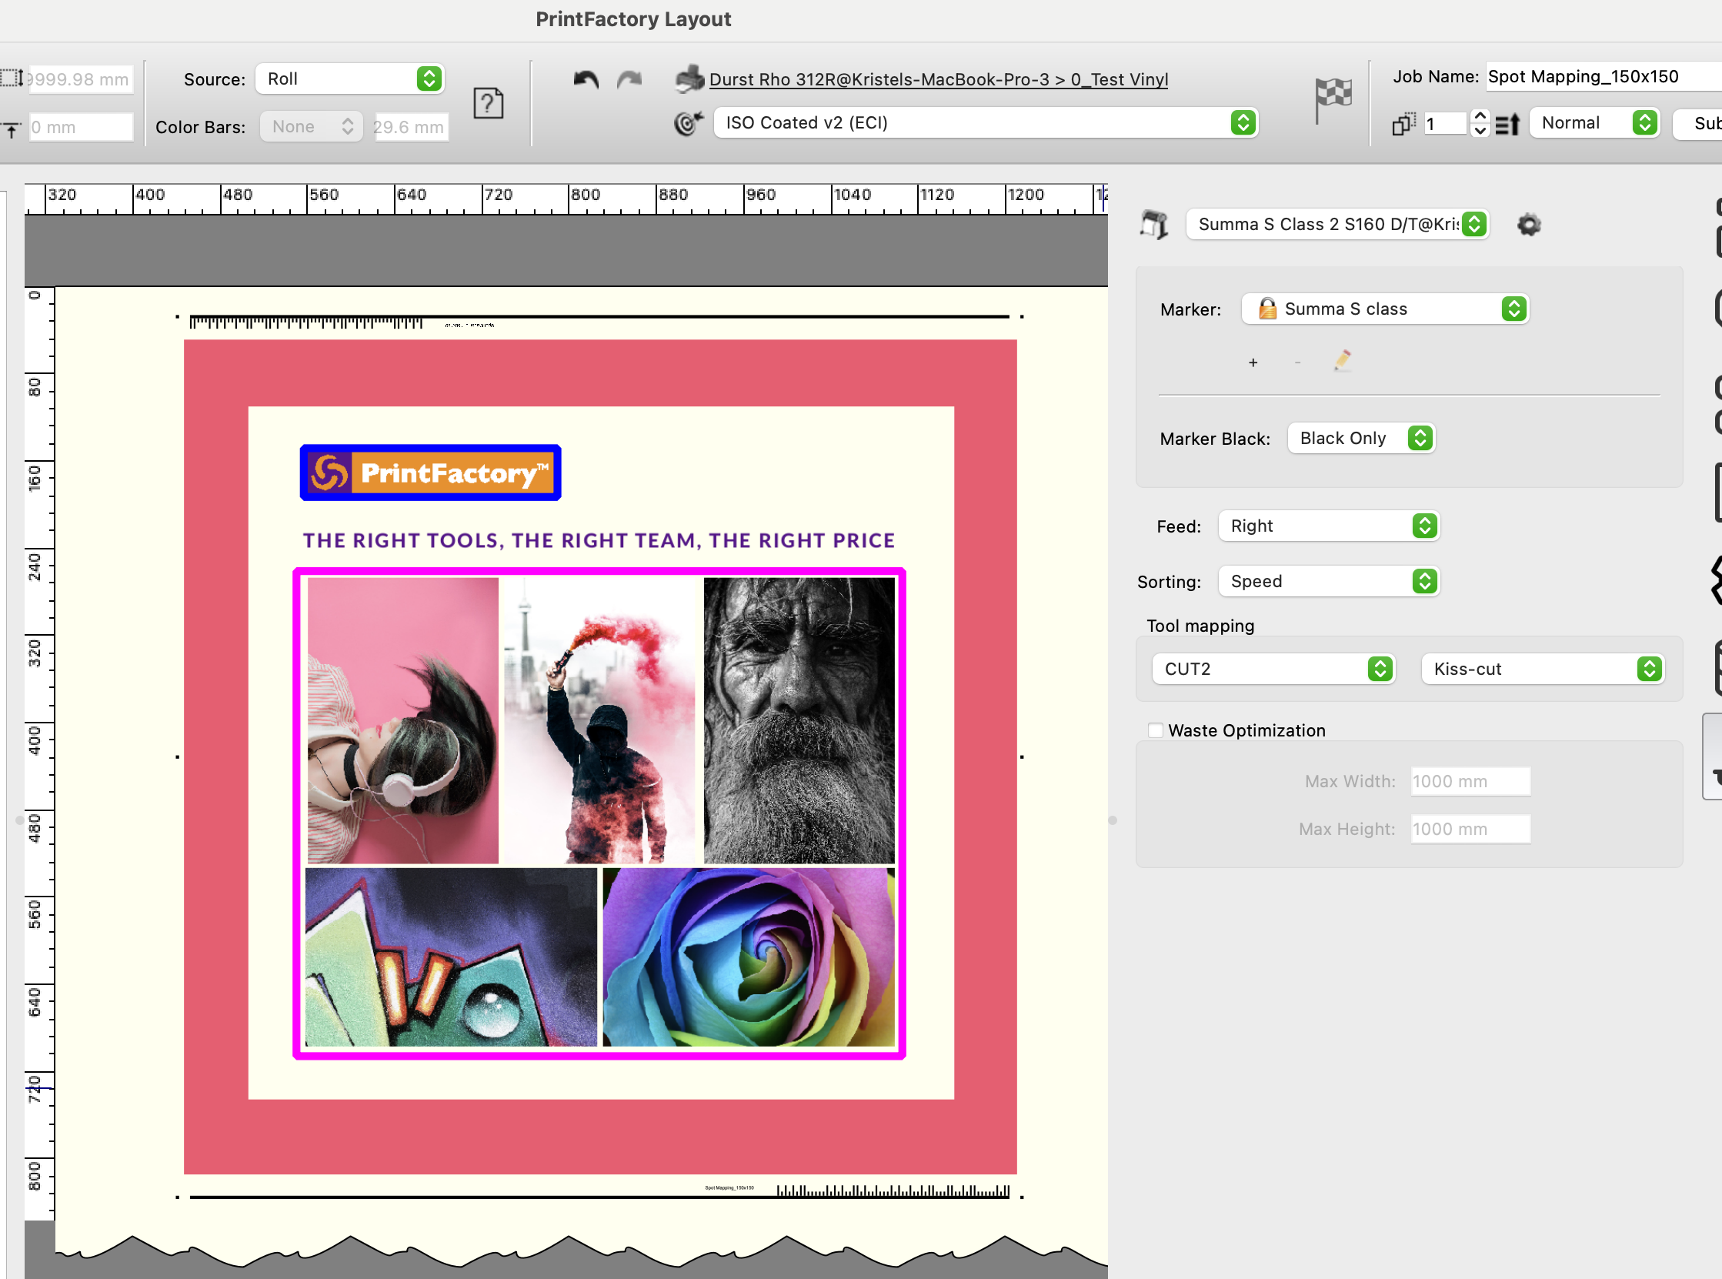The image size is (1722, 1279).
Task: Open the Sorting Speed dropdown
Action: click(1329, 582)
